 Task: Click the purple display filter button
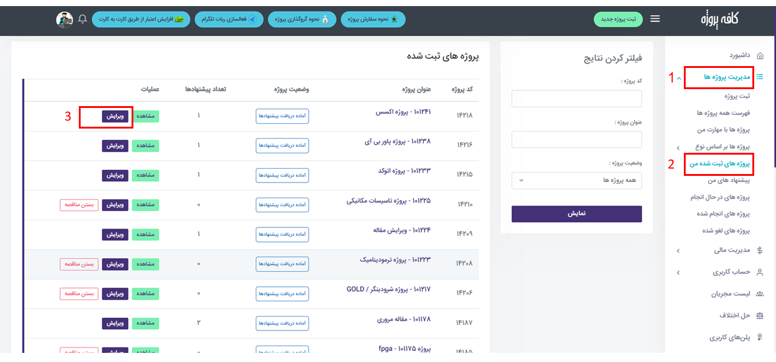point(577,214)
